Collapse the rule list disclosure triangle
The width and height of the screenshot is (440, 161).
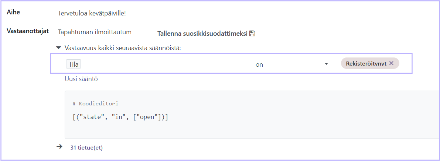tap(58, 48)
